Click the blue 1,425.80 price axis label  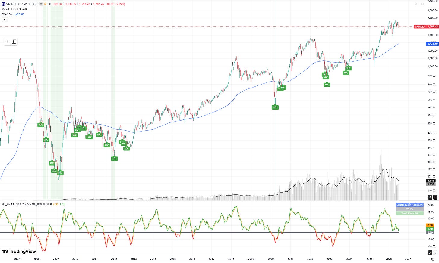point(432,44)
